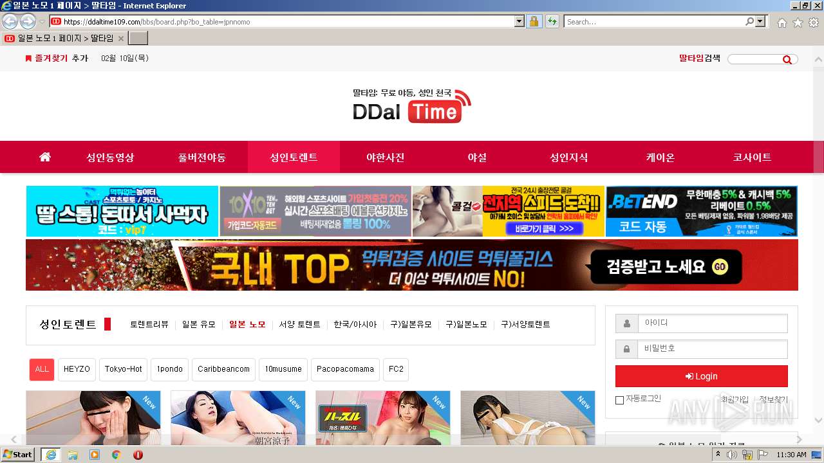Viewport: 824px width, 463px height.
Task: Open the 한국/아시아 sub-category
Action: tap(355, 325)
